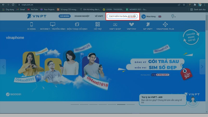
Task: Go to next banner slide arrow
Action: pos(202,67)
